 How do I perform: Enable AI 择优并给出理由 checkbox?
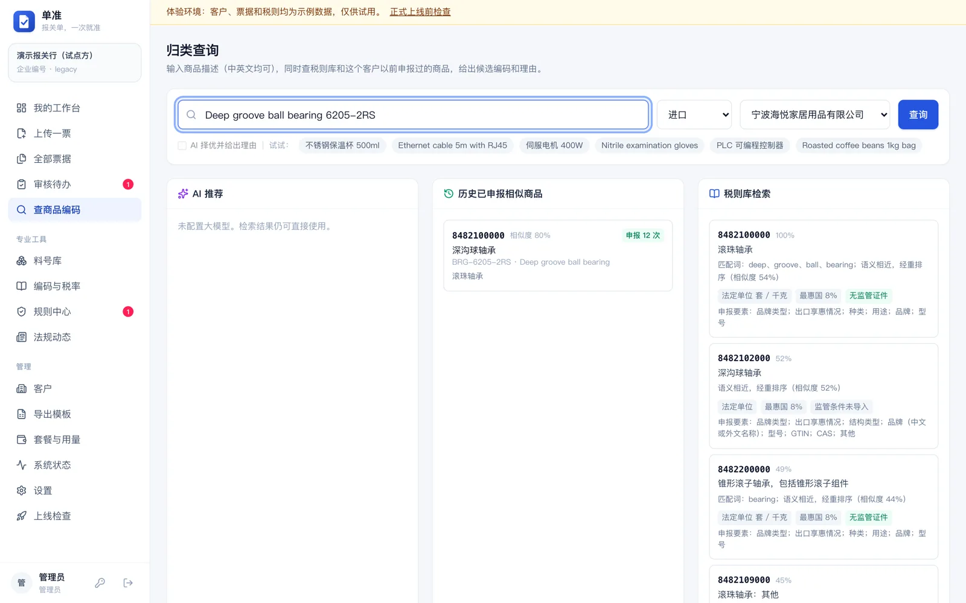[x=182, y=145]
